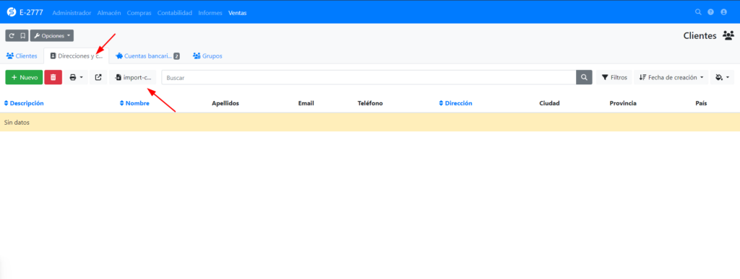The image size is (740, 279).
Task: Open the help question mark icon
Action: click(711, 12)
